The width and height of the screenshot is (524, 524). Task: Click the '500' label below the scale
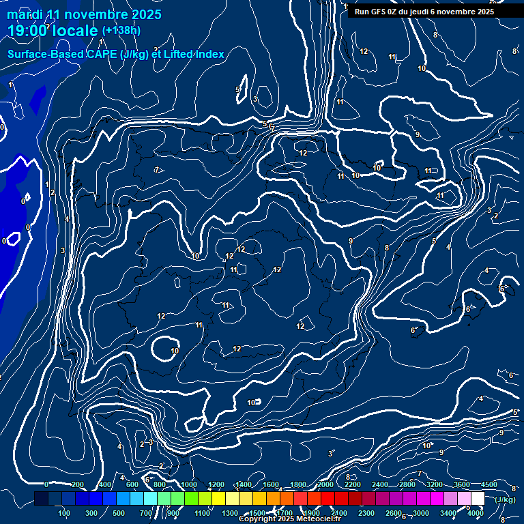[x=119, y=513]
